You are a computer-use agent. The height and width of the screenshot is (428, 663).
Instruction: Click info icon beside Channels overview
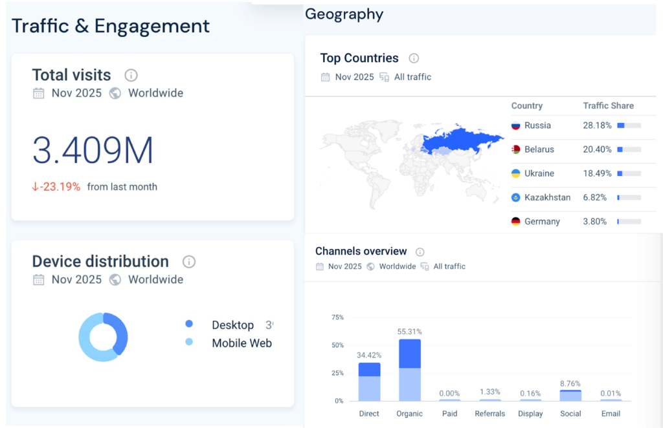420,252
